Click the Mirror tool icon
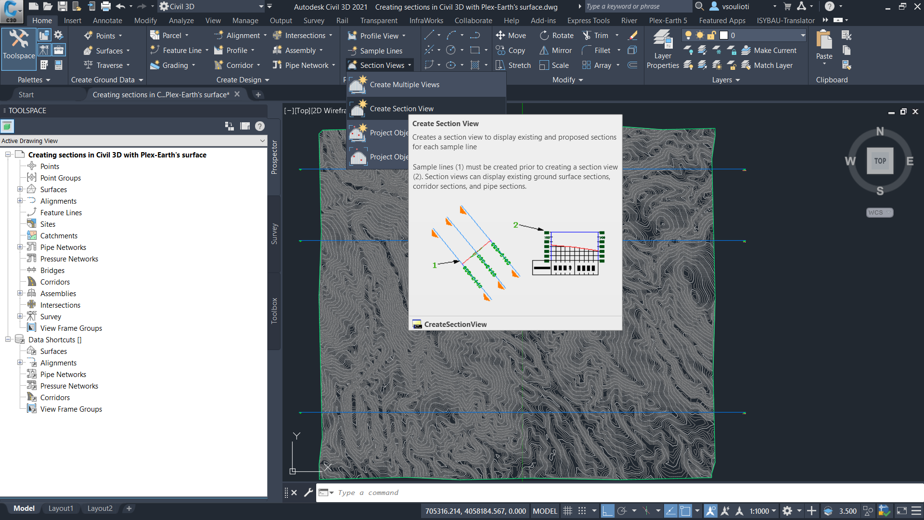 [544, 51]
